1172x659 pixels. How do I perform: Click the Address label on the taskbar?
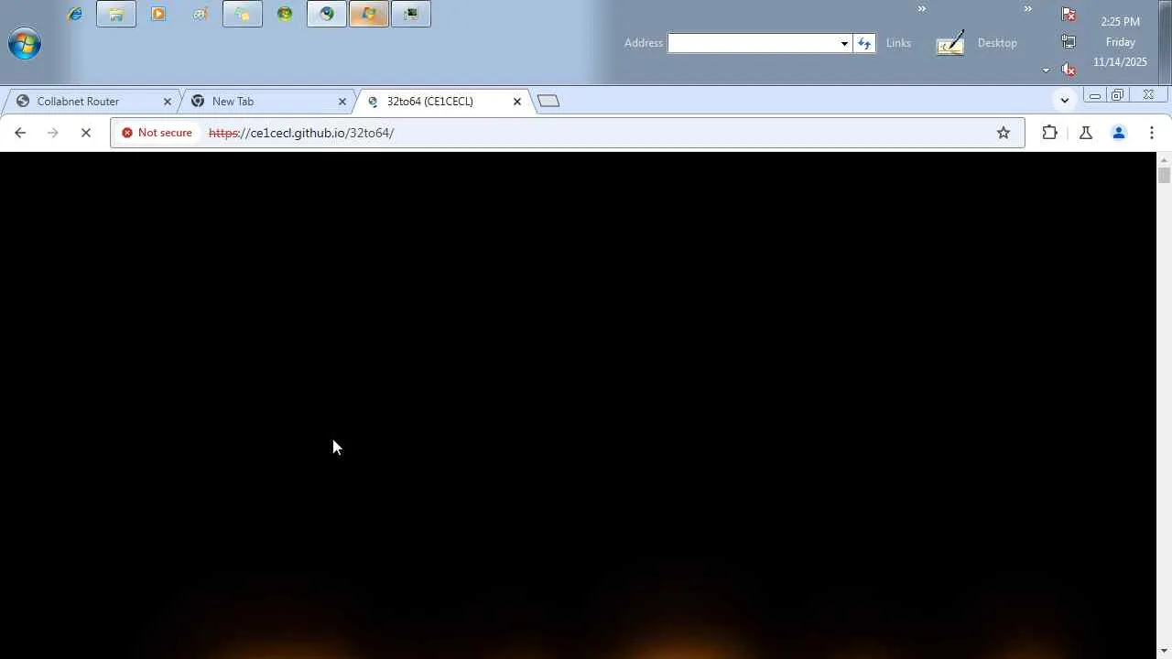pos(644,43)
